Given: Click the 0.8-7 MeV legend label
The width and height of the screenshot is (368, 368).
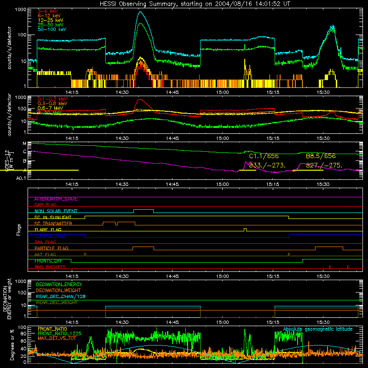Looking at the screenshot, I should click(50, 108).
